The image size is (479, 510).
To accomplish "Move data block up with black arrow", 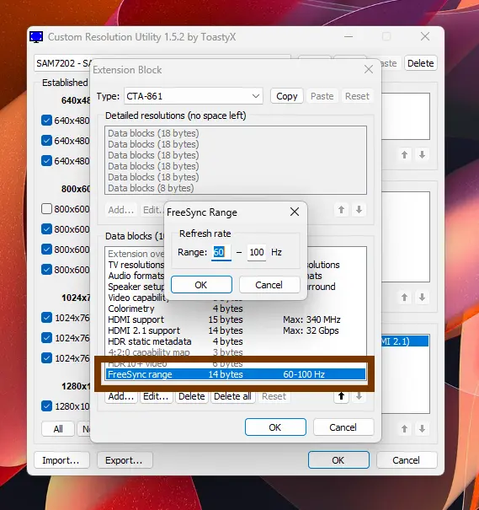I will coord(341,396).
